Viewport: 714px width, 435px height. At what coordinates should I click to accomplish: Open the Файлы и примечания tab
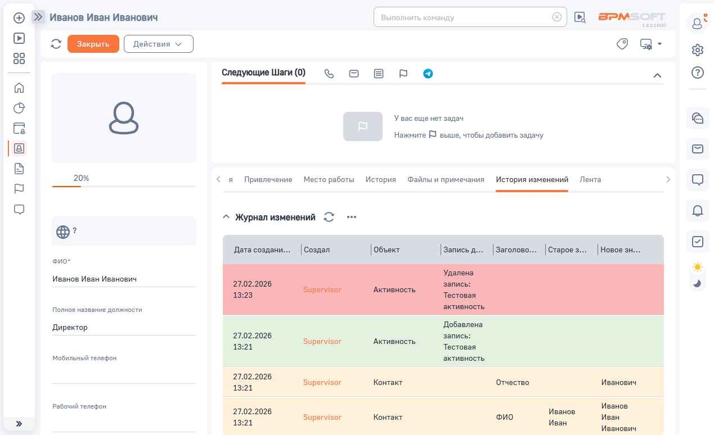tap(446, 180)
